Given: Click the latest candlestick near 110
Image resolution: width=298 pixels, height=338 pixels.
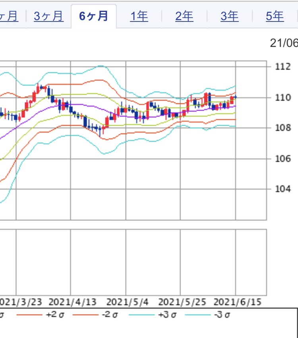Looking at the screenshot, I should [x=236, y=97].
